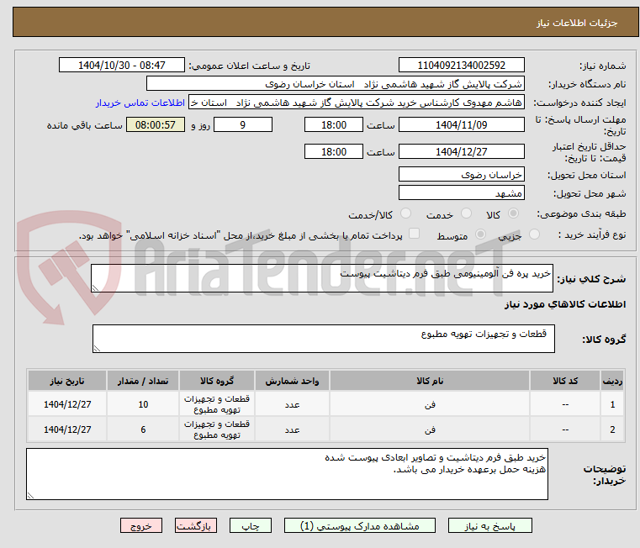Click date 1404/12/27 in row 2

(67, 429)
